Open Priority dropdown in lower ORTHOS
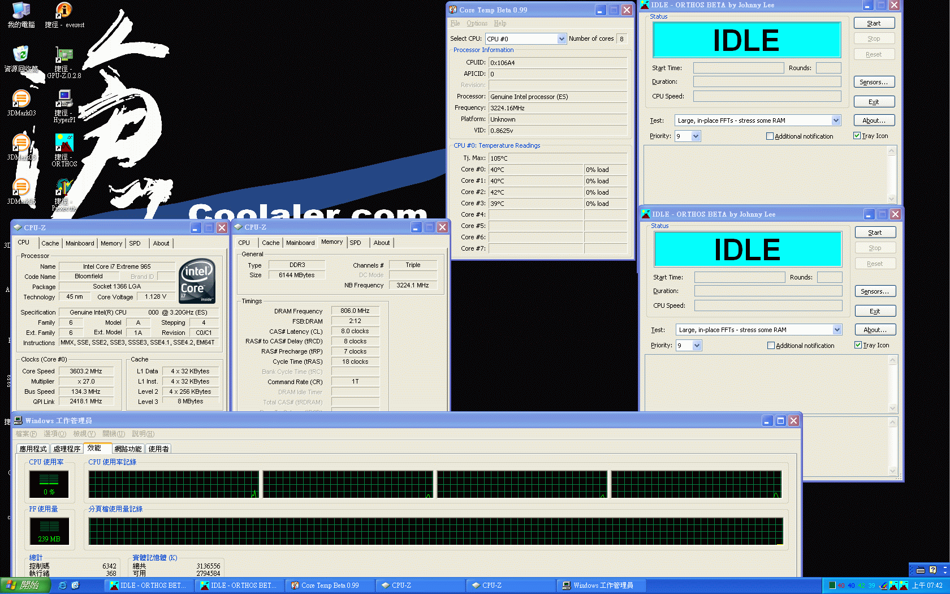 pos(697,346)
